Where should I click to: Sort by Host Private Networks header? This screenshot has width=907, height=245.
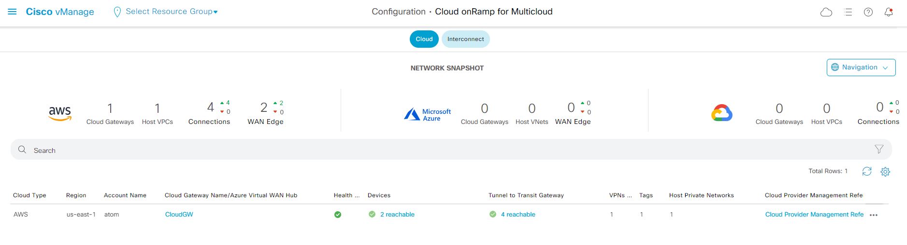pyautogui.click(x=702, y=195)
